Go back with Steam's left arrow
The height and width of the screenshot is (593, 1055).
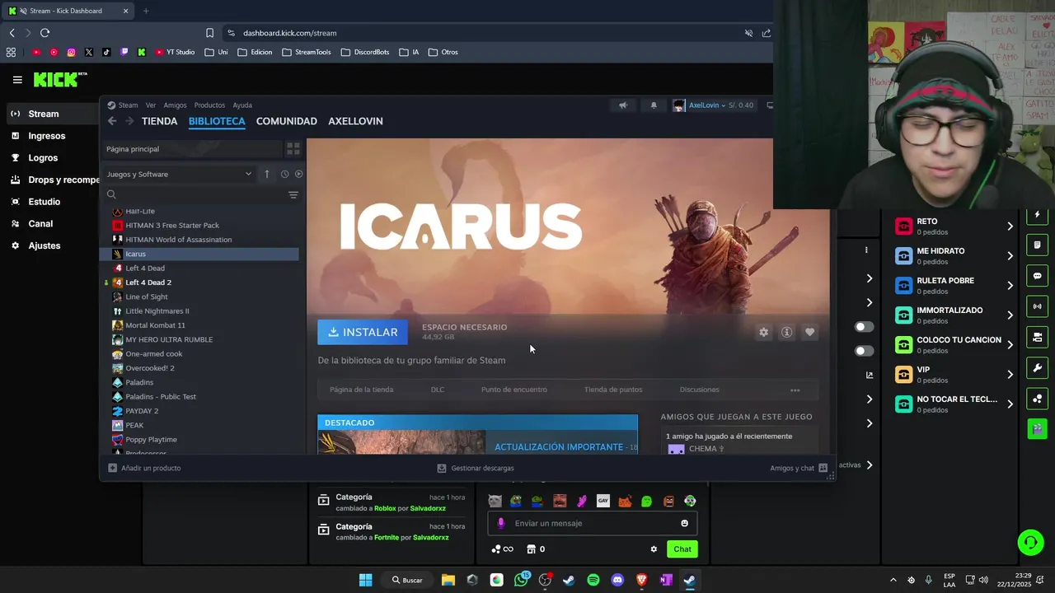[112, 121]
